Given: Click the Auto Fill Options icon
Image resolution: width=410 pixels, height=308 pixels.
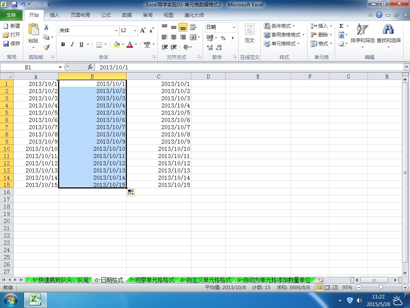Looking at the screenshot, I should tap(131, 192).
